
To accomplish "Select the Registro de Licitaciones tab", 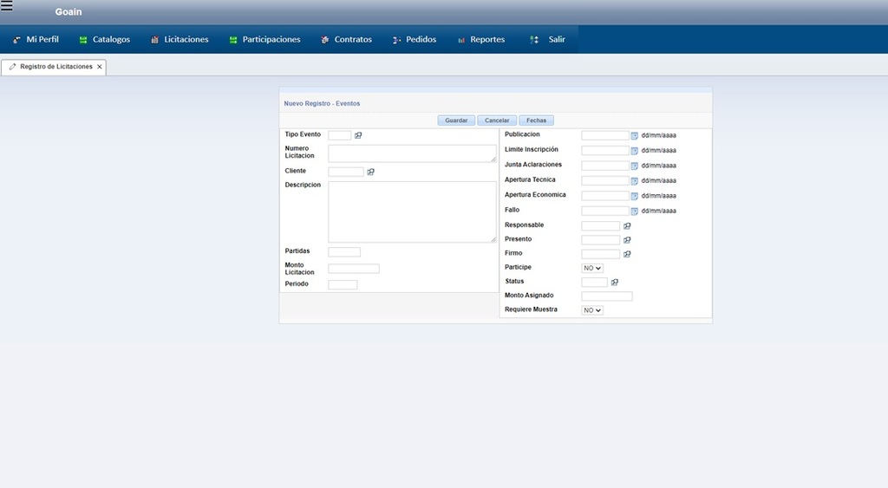I will (55, 67).
